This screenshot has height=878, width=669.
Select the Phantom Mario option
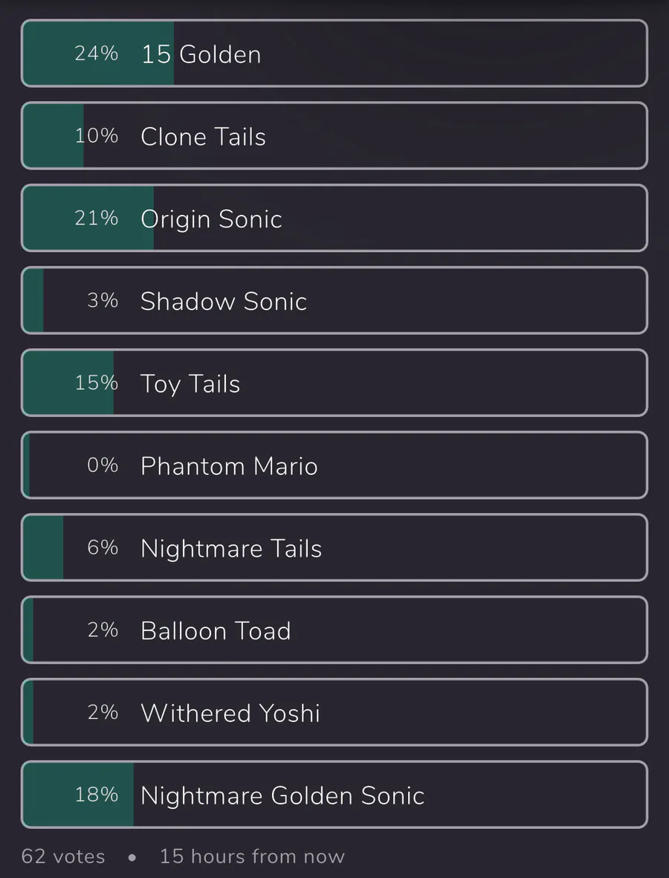pos(334,465)
